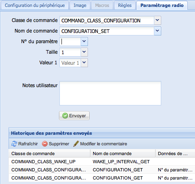Expand the Nom de commande dropdown arrow
Viewport: 195px width, 184px height.
tap(158, 31)
